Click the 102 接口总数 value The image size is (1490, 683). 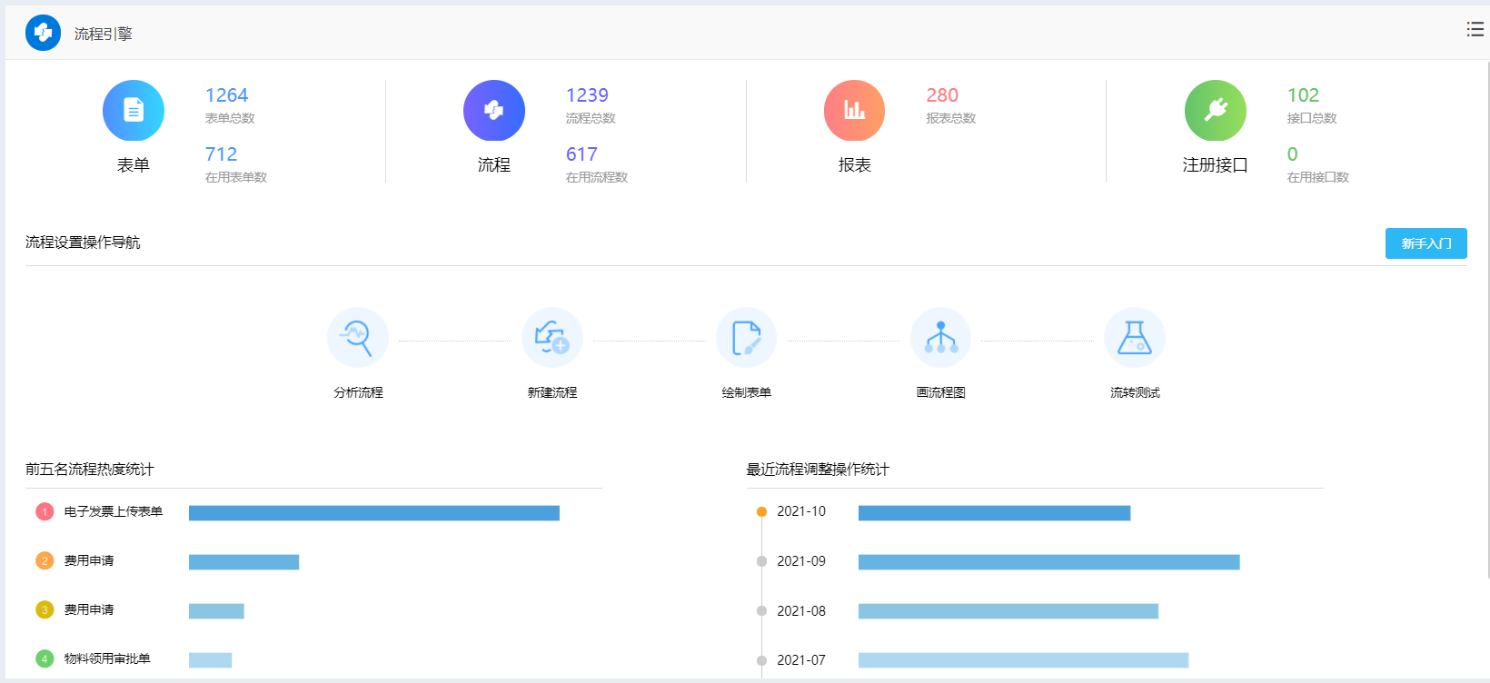[x=1304, y=95]
